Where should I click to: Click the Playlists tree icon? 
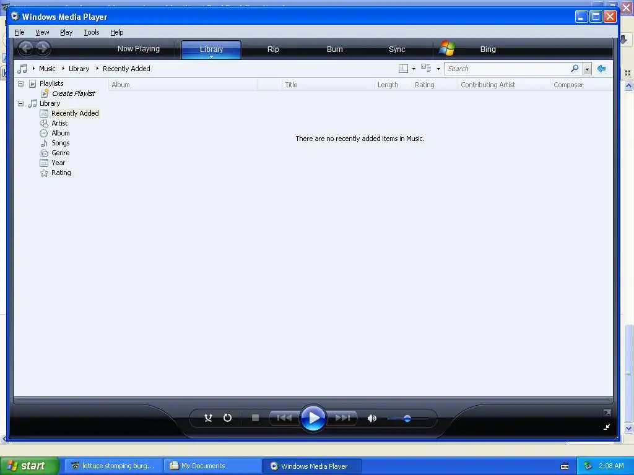(x=33, y=83)
